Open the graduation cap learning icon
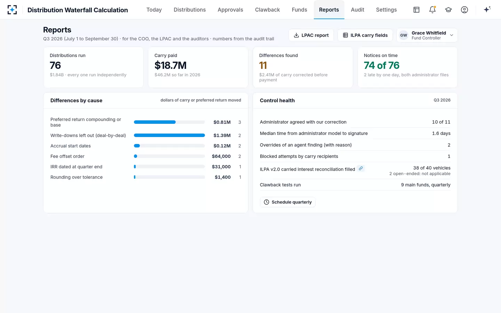The image size is (501, 313). (x=448, y=10)
